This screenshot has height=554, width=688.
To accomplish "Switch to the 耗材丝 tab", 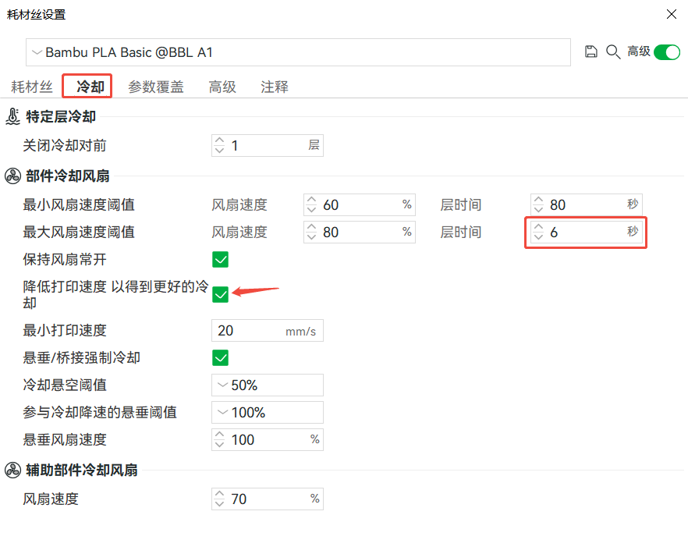I will tap(31, 87).
